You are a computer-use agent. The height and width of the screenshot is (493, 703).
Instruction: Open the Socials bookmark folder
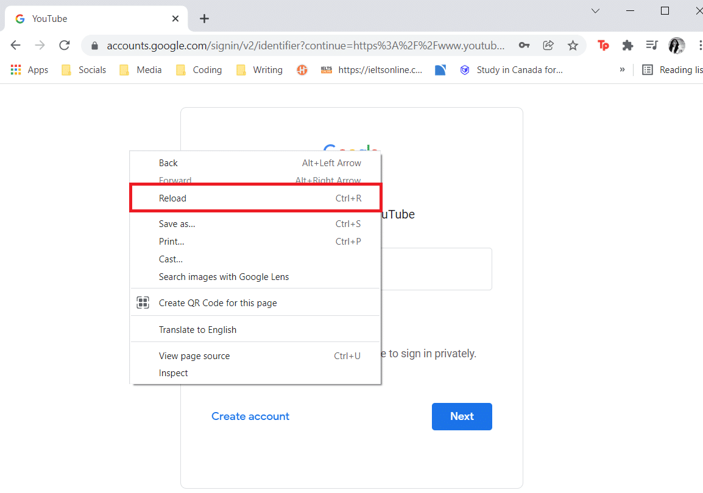(x=84, y=70)
